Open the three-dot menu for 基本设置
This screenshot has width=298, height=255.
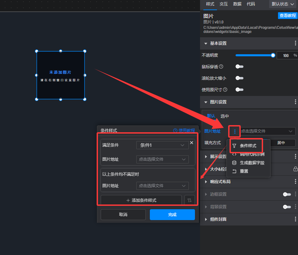[295, 43]
